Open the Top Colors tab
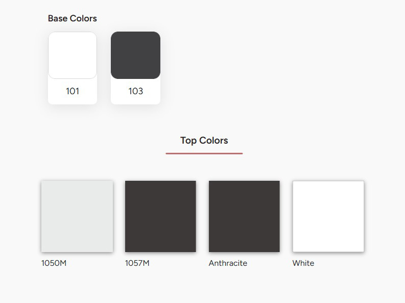The height and width of the screenshot is (303, 405). (x=204, y=141)
